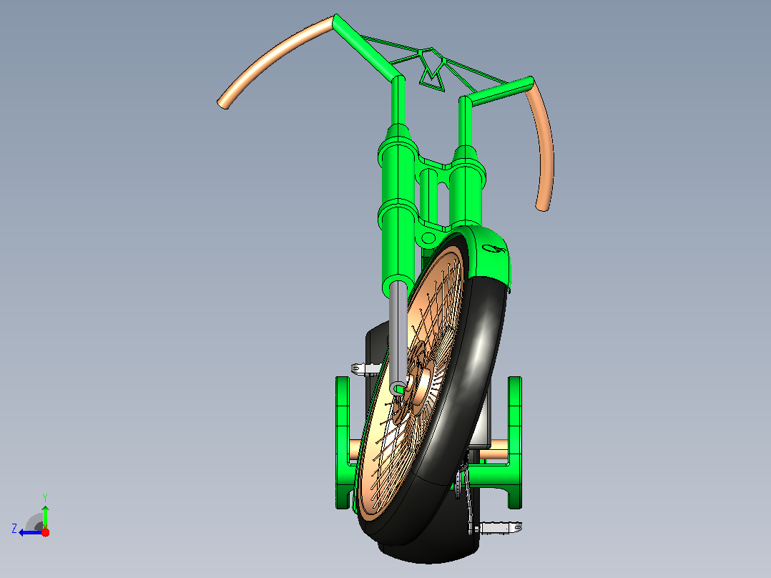Select the silver foot peg left of the wheel
This screenshot has width=771, height=578.
(366, 368)
